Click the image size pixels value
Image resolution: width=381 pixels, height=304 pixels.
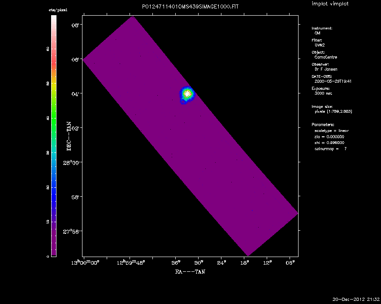333,111
